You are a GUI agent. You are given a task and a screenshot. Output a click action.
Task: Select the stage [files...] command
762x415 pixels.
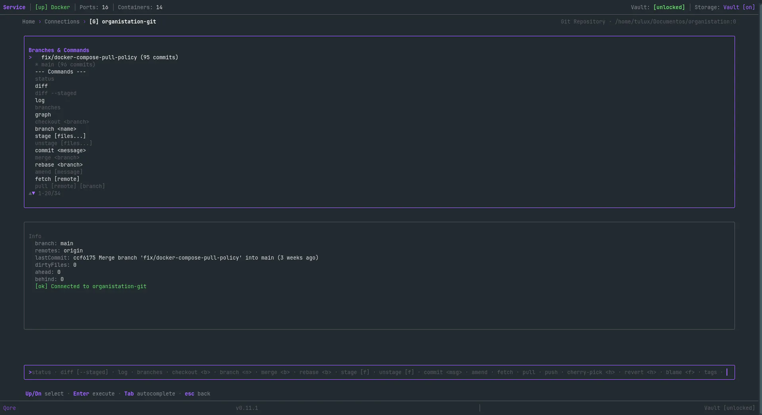click(x=60, y=136)
